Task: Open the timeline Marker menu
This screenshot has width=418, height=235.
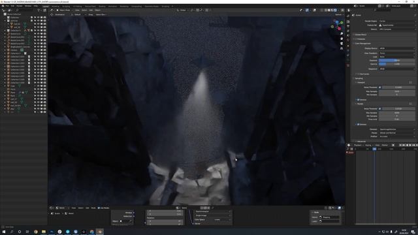Action: 385,145
